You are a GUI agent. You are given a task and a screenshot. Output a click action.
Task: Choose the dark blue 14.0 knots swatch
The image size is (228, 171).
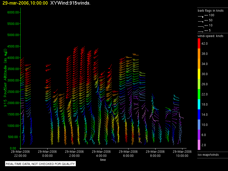click(x=199, y=115)
